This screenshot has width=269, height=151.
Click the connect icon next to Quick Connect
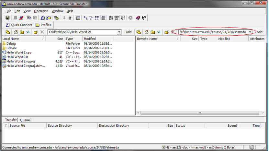[x=8, y=25]
